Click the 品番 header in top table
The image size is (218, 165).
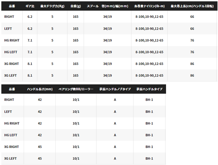12,6
